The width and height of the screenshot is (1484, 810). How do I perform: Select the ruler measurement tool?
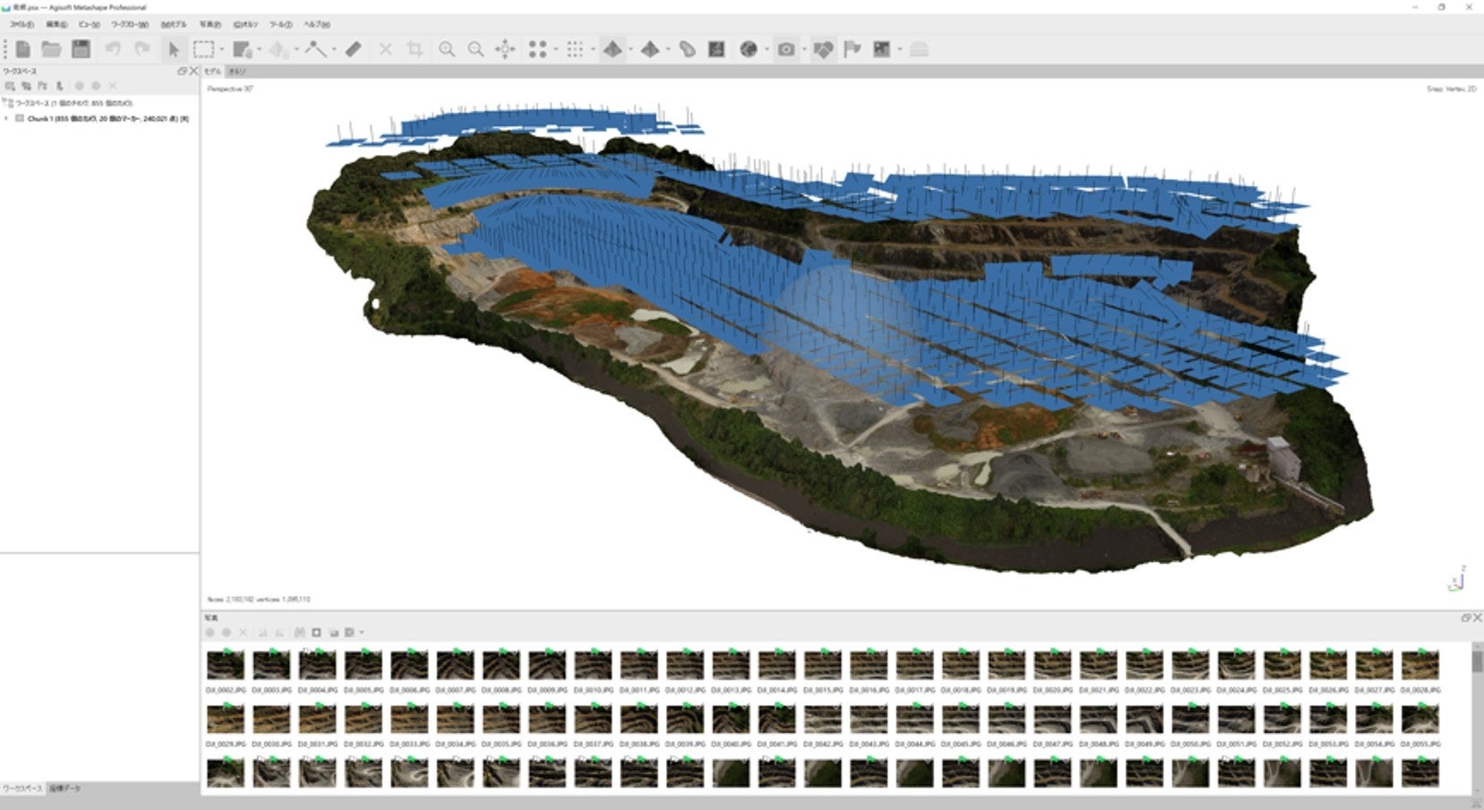(x=354, y=49)
